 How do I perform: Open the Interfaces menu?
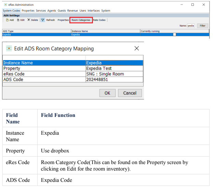[x=94, y=11]
